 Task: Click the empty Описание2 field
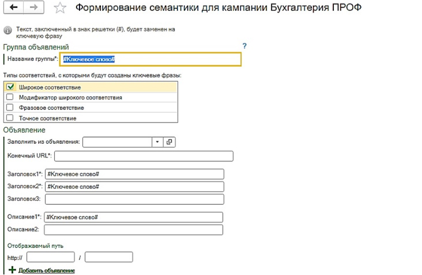134,230
